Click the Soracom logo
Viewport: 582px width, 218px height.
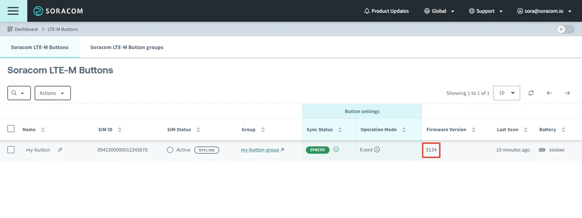pyautogui.click(x=58, y=11)
